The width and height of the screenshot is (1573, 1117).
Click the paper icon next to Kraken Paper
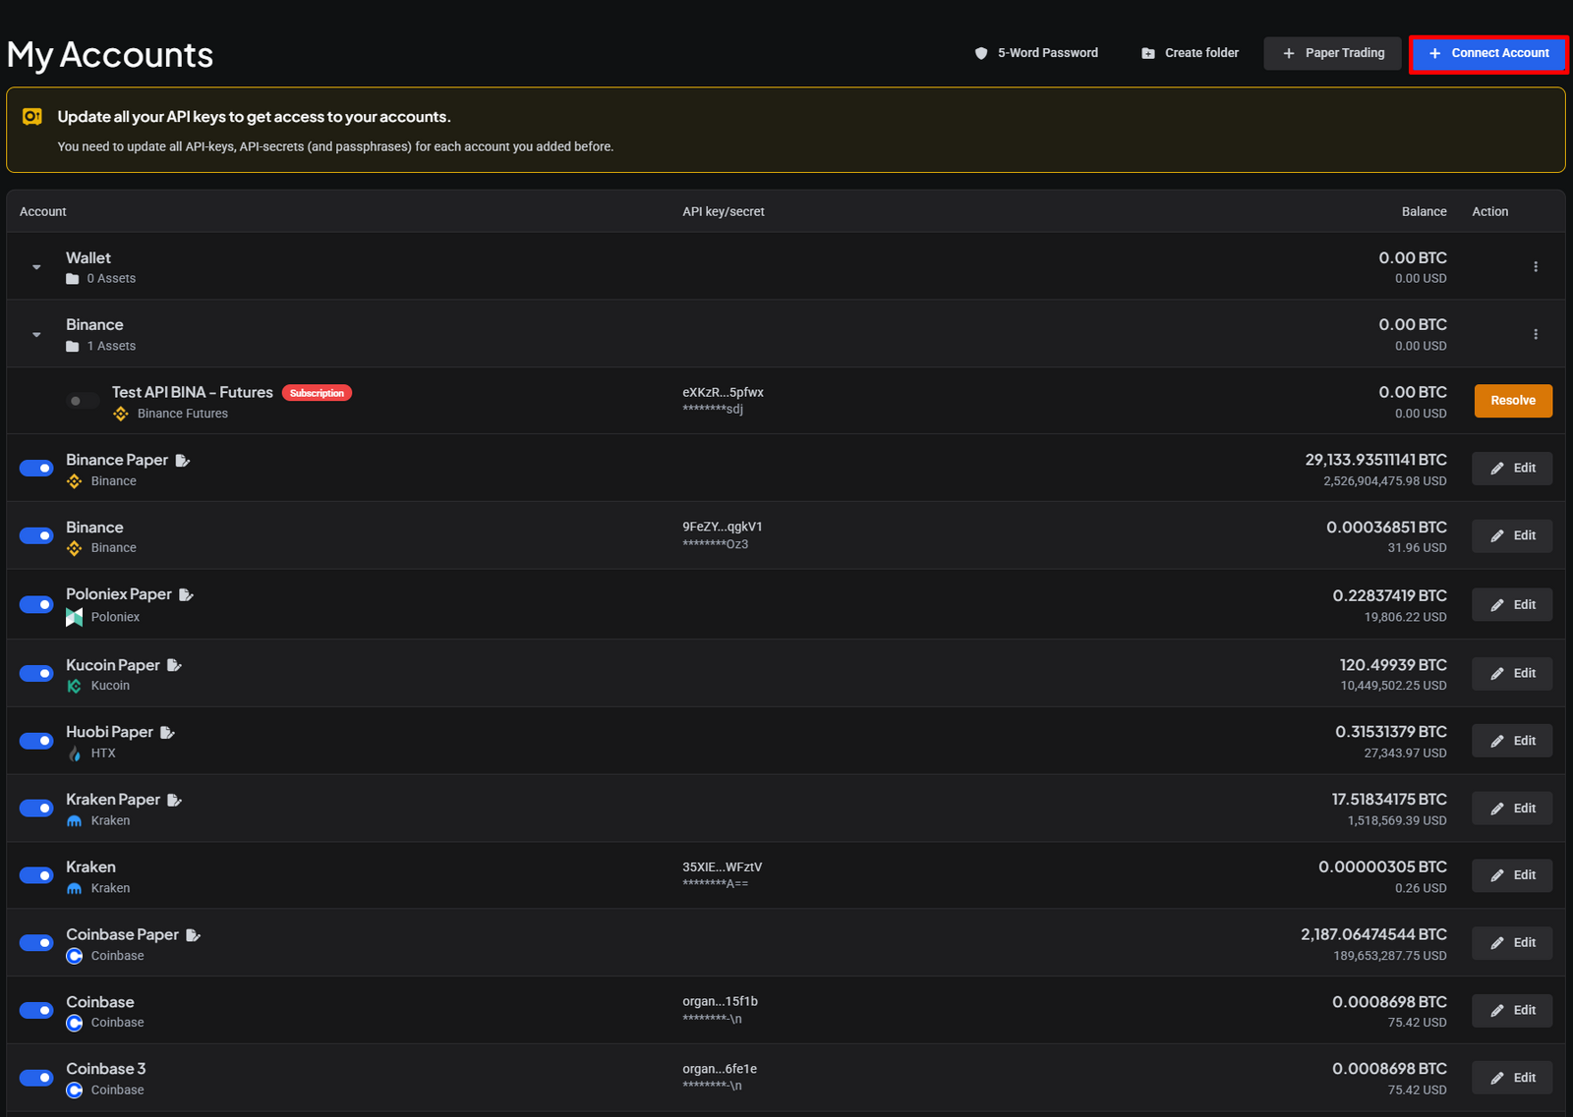174,800
